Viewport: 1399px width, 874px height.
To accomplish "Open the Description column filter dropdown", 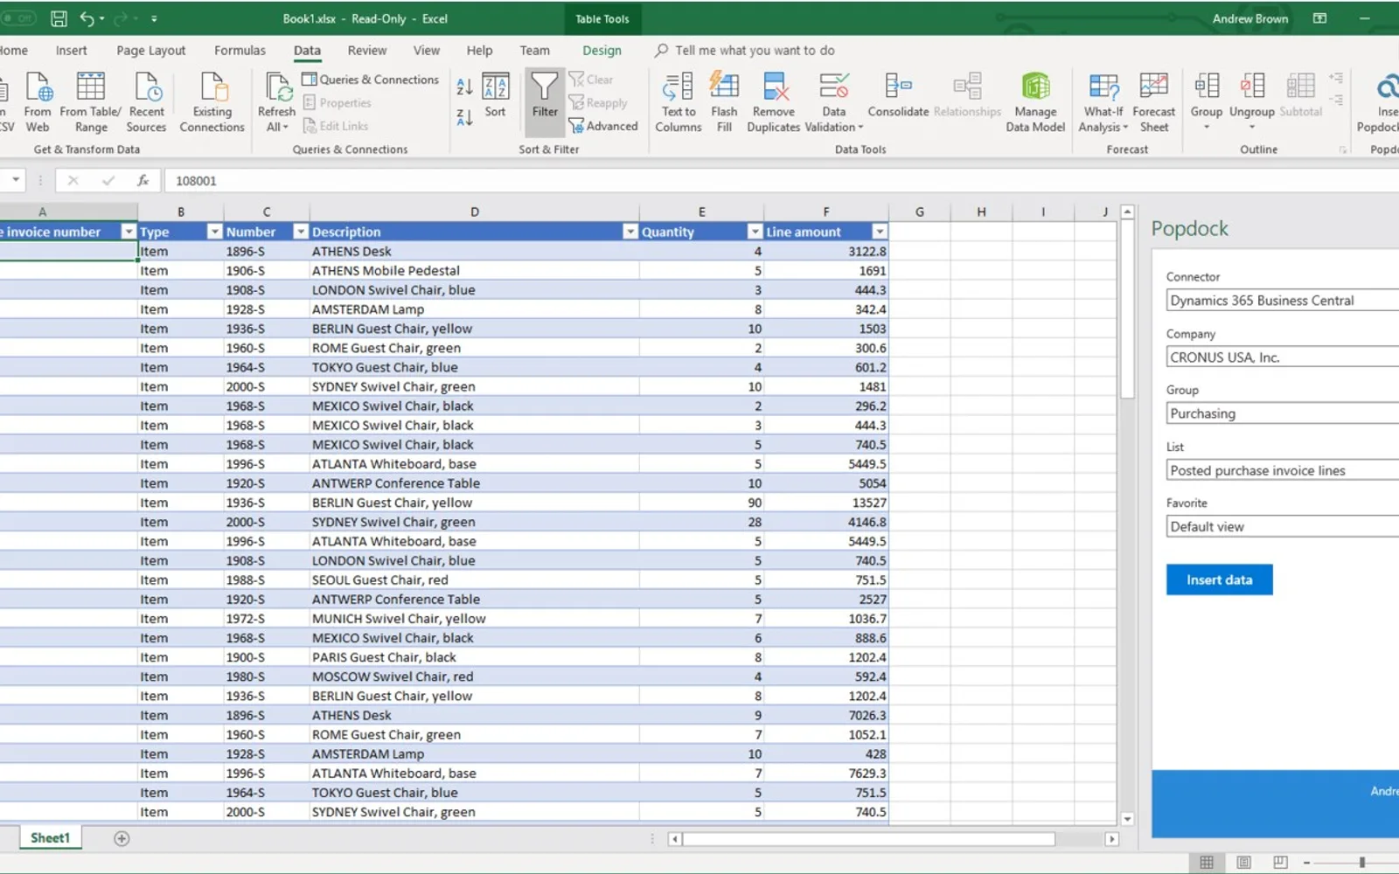I will (x=630, y=232).
